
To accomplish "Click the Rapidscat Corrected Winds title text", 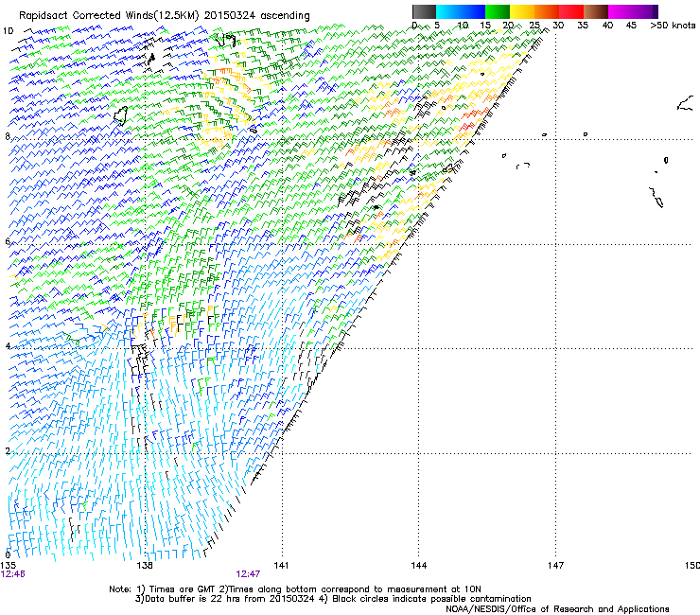I will 164,16.
